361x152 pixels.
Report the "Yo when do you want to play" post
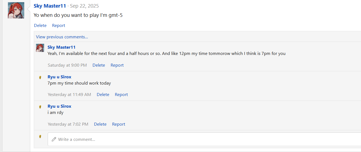(x=59, y=26)
